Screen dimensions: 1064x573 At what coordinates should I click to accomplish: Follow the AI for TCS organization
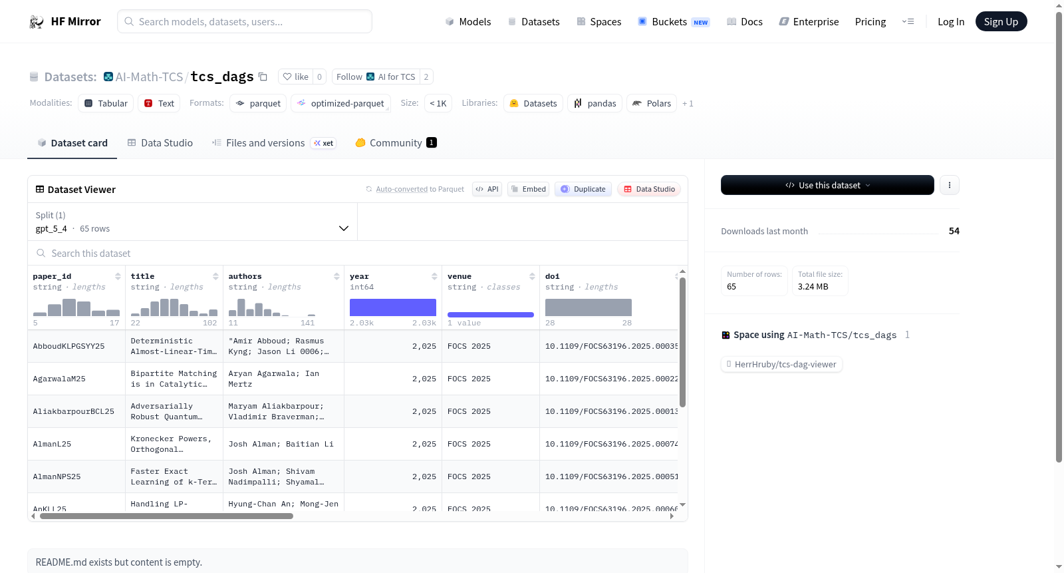pos(376,77)
